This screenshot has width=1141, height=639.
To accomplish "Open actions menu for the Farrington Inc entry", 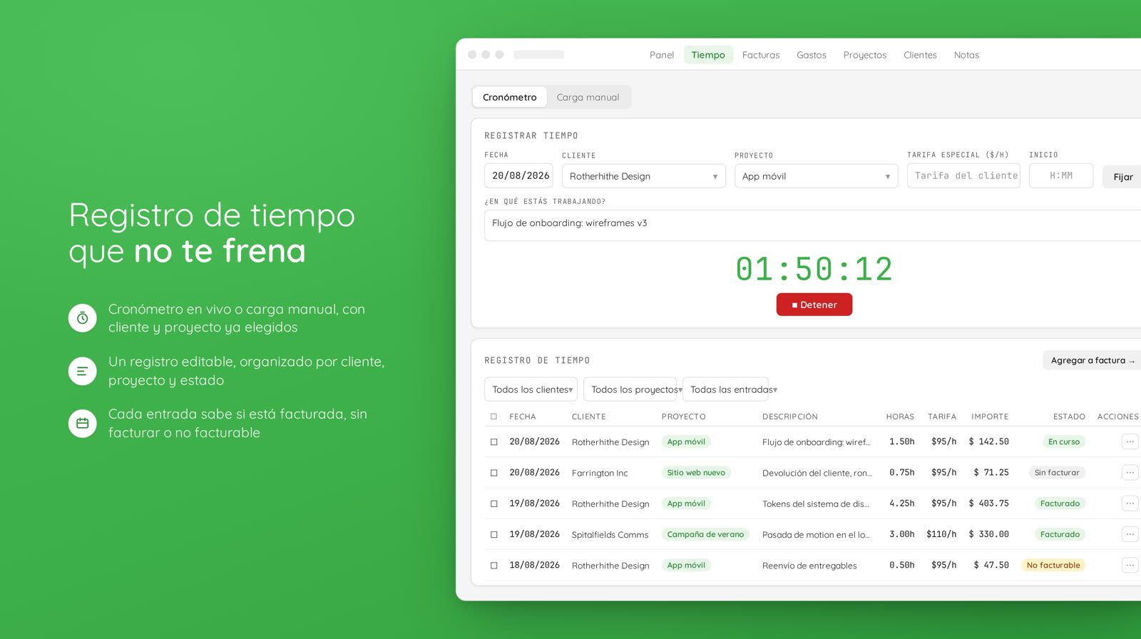I will click(x=1130, y=473).
